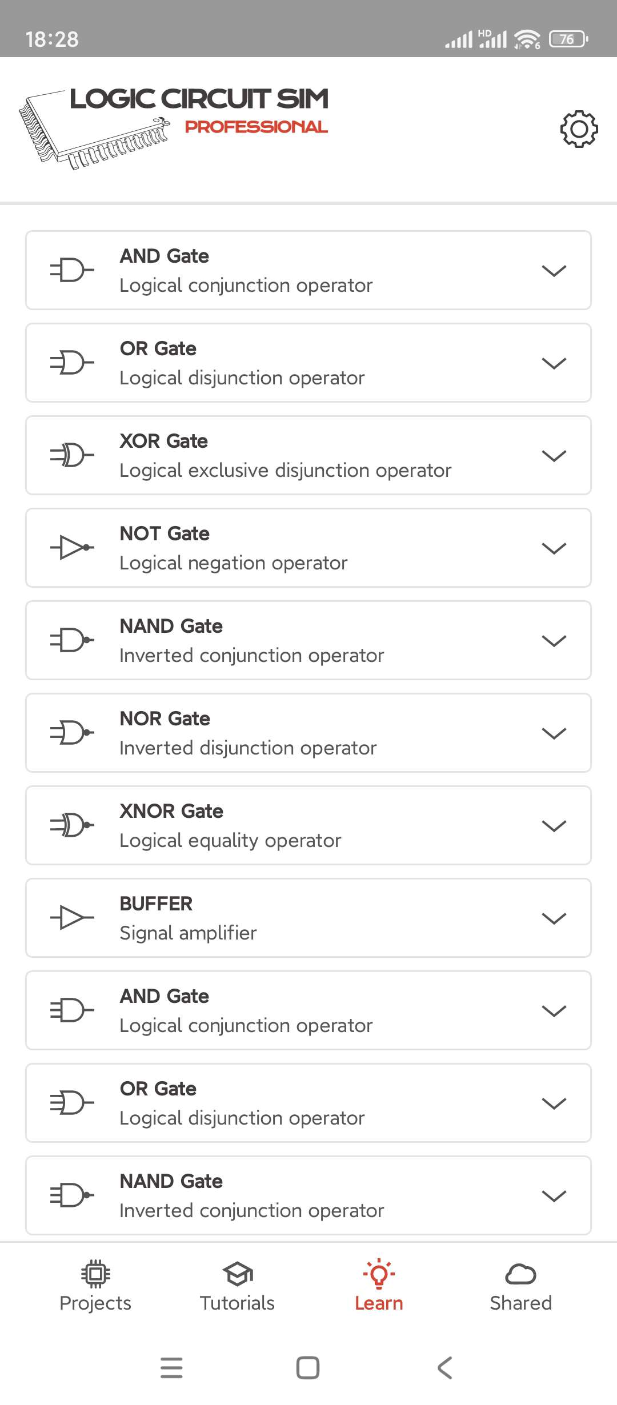Expand the NOT Gate chevron

(554, 548)
